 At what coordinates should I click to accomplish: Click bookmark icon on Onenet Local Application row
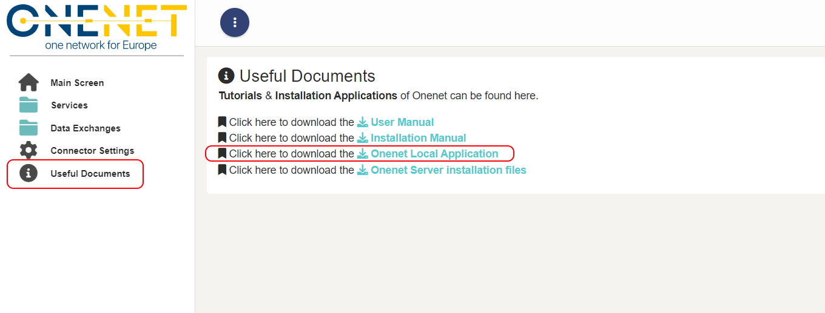coord(222,153)
